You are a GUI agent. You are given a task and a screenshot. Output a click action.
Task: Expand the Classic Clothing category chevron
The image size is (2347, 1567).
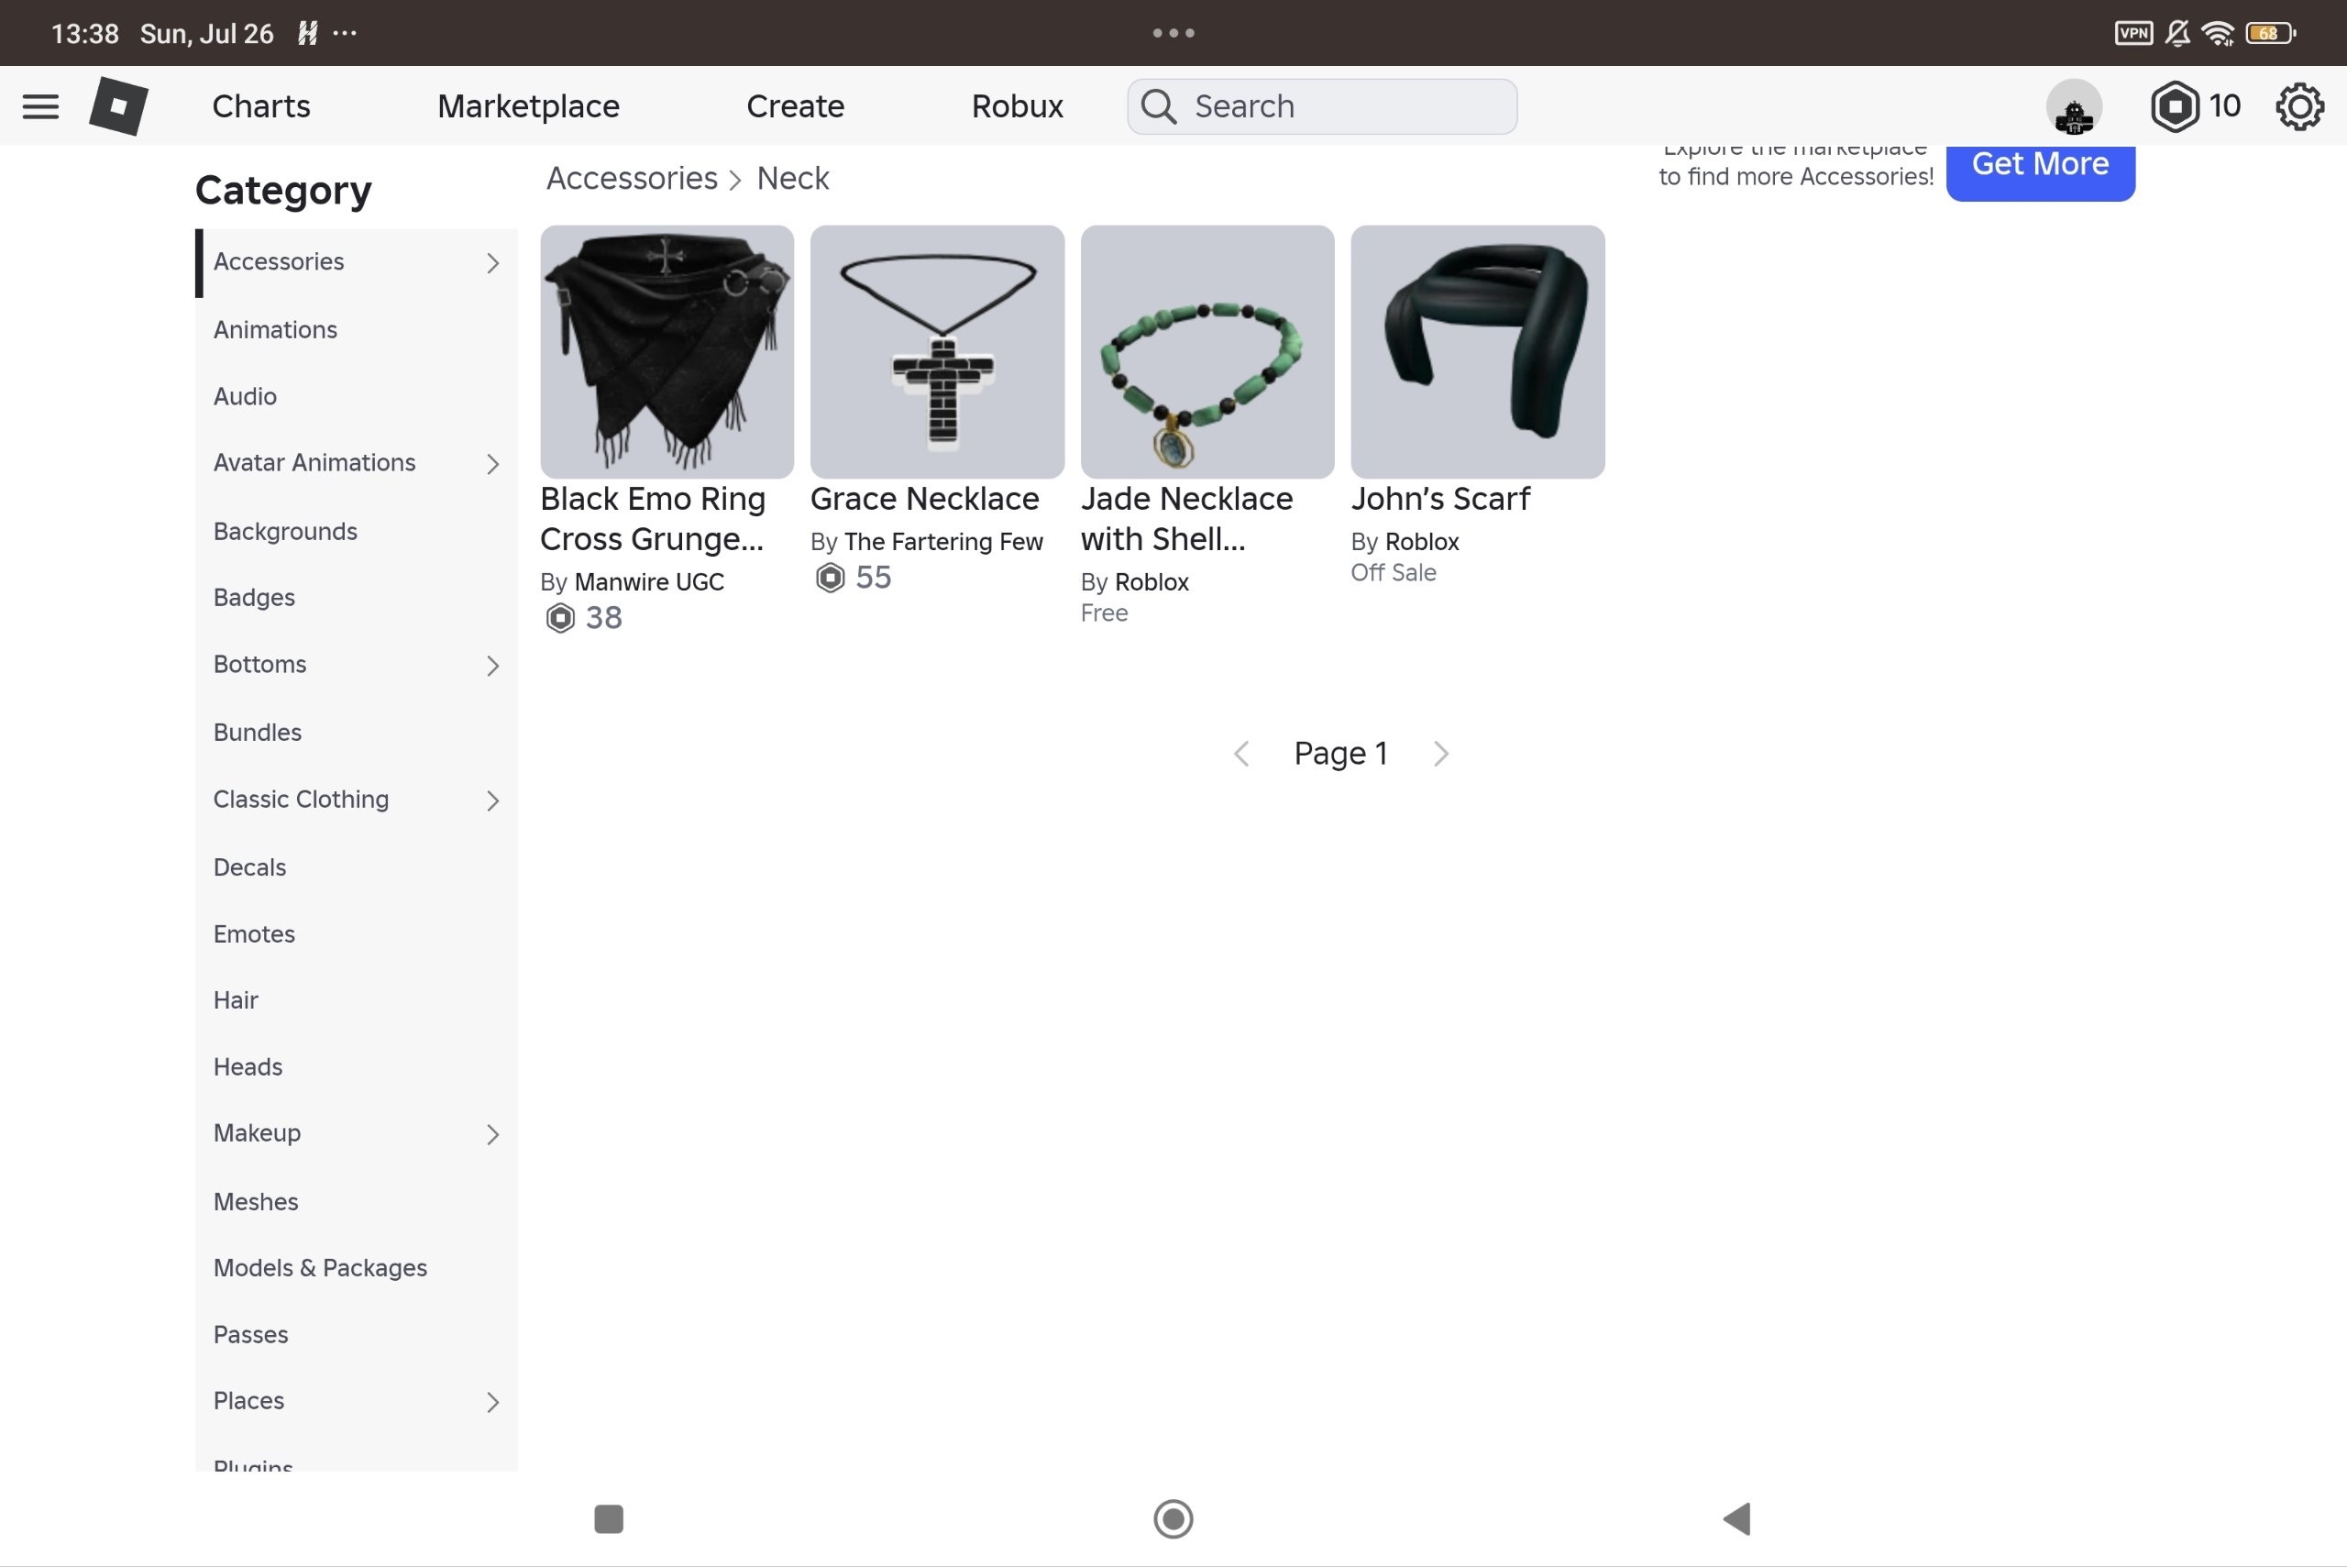point(492,800)
